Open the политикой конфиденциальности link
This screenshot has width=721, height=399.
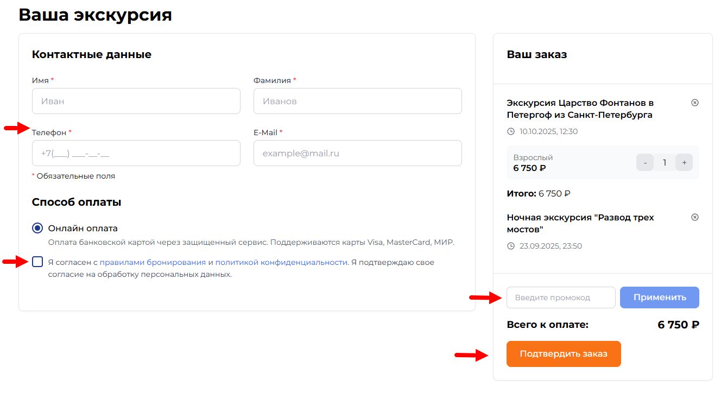coord(281,262)
